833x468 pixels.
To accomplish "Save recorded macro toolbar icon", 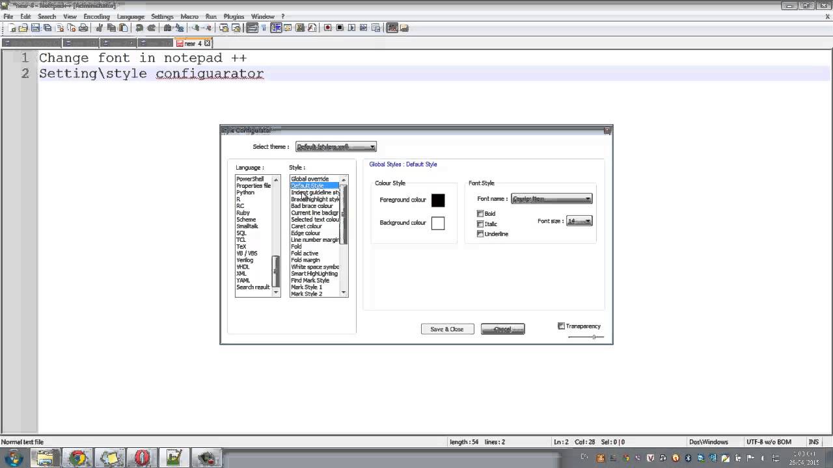I will click(376, 28).
